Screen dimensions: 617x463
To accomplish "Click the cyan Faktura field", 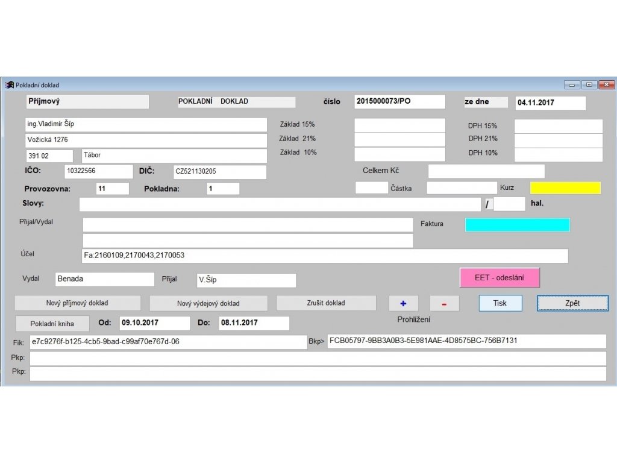I will (x=517, y=225).
